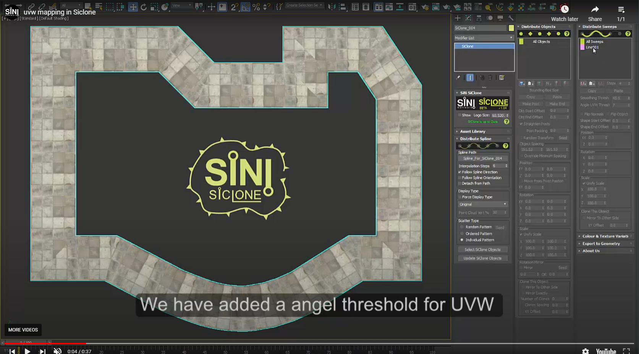Click the pink Line001 color swatch
Screen dimensions: 639x354
(x=582, y=47)
